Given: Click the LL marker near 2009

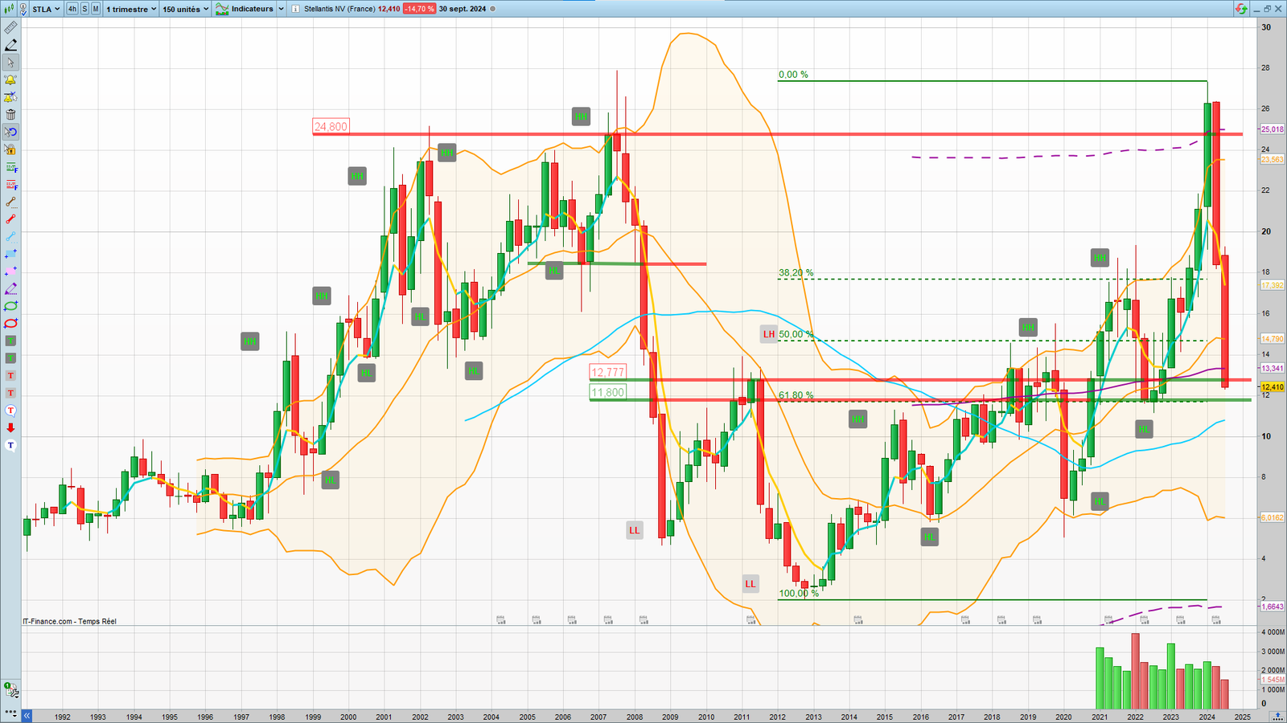Looking at the screenshot, I should click(x=635, y=530).
